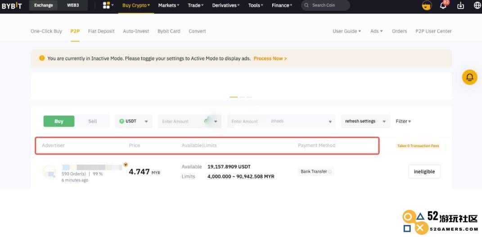
Task: Open the Orders link
Action: click(x=399, y=31)
